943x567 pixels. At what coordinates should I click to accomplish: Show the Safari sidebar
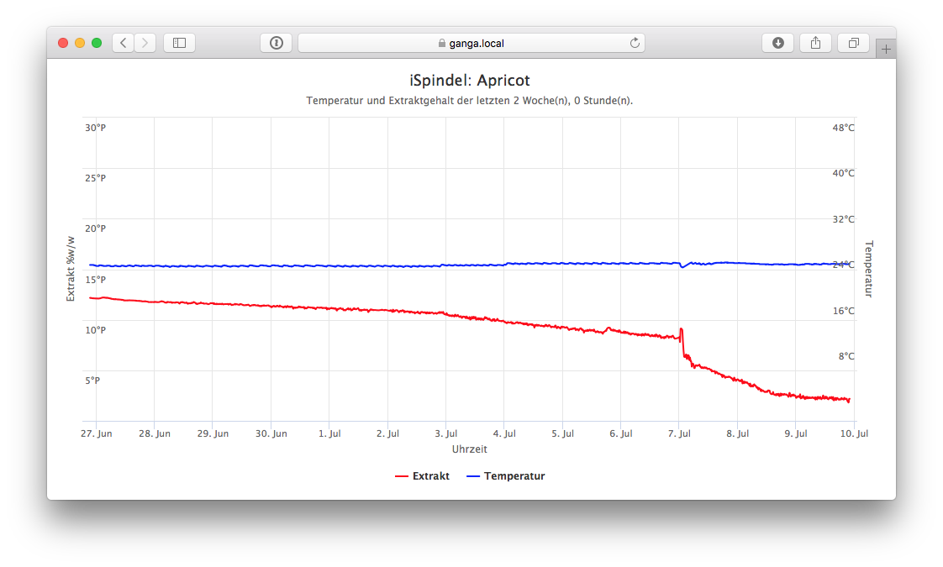179,43
